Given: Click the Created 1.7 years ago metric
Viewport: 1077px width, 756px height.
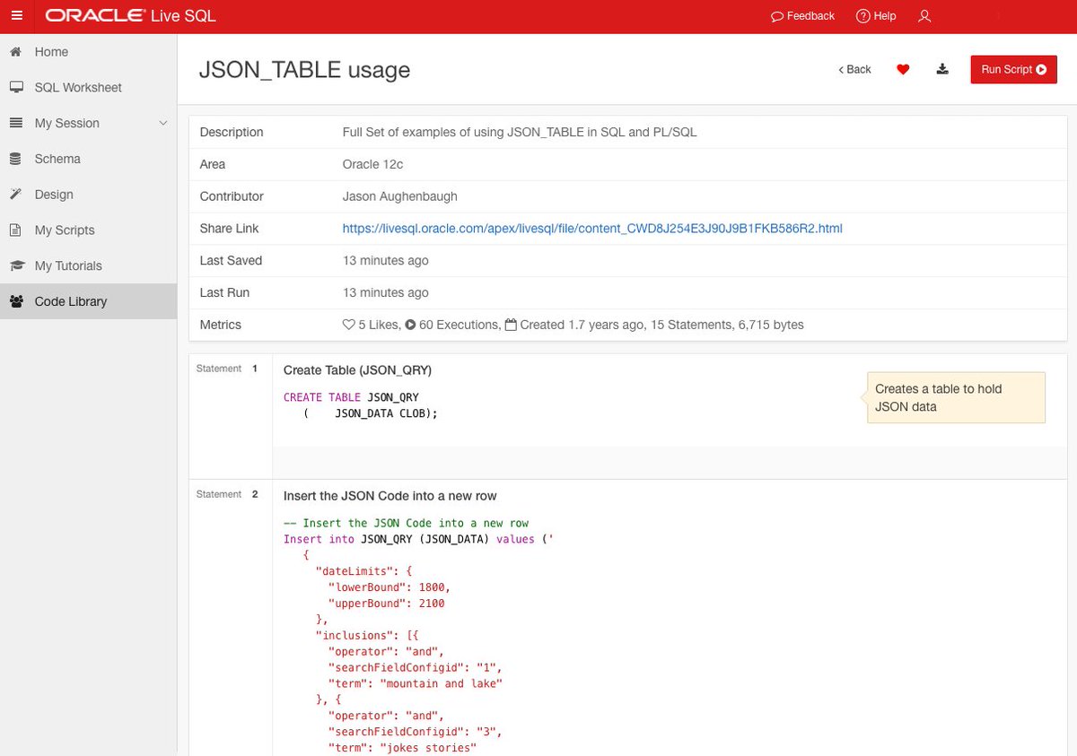Looking at the screenshot, I should tap(574, 325).
